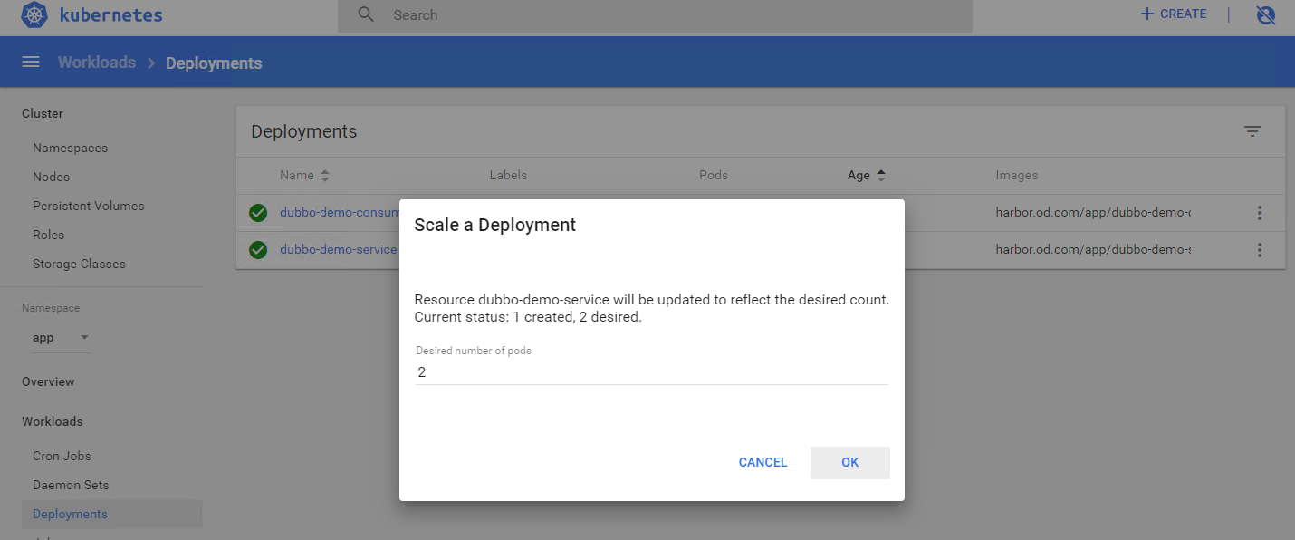
Task: Open actions menu for dubbo-demo-consumer row
Action: (1259, 213)
